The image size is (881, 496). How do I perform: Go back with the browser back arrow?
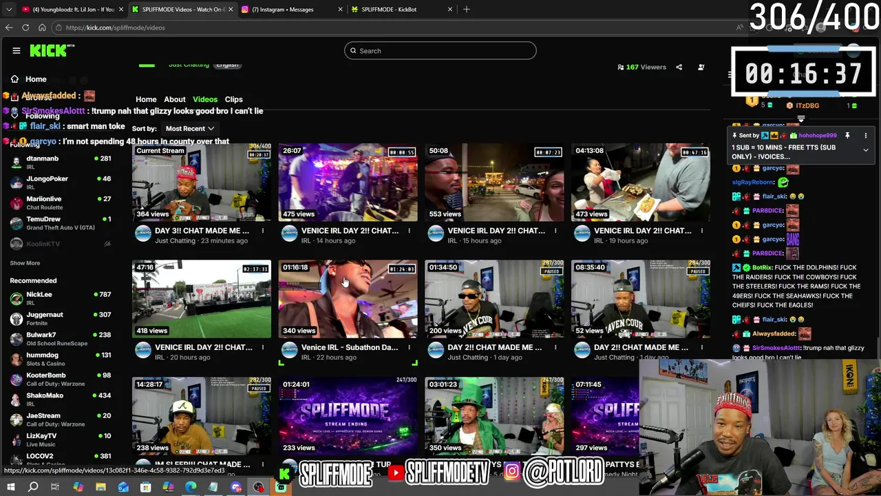click(x=9, y=28)
